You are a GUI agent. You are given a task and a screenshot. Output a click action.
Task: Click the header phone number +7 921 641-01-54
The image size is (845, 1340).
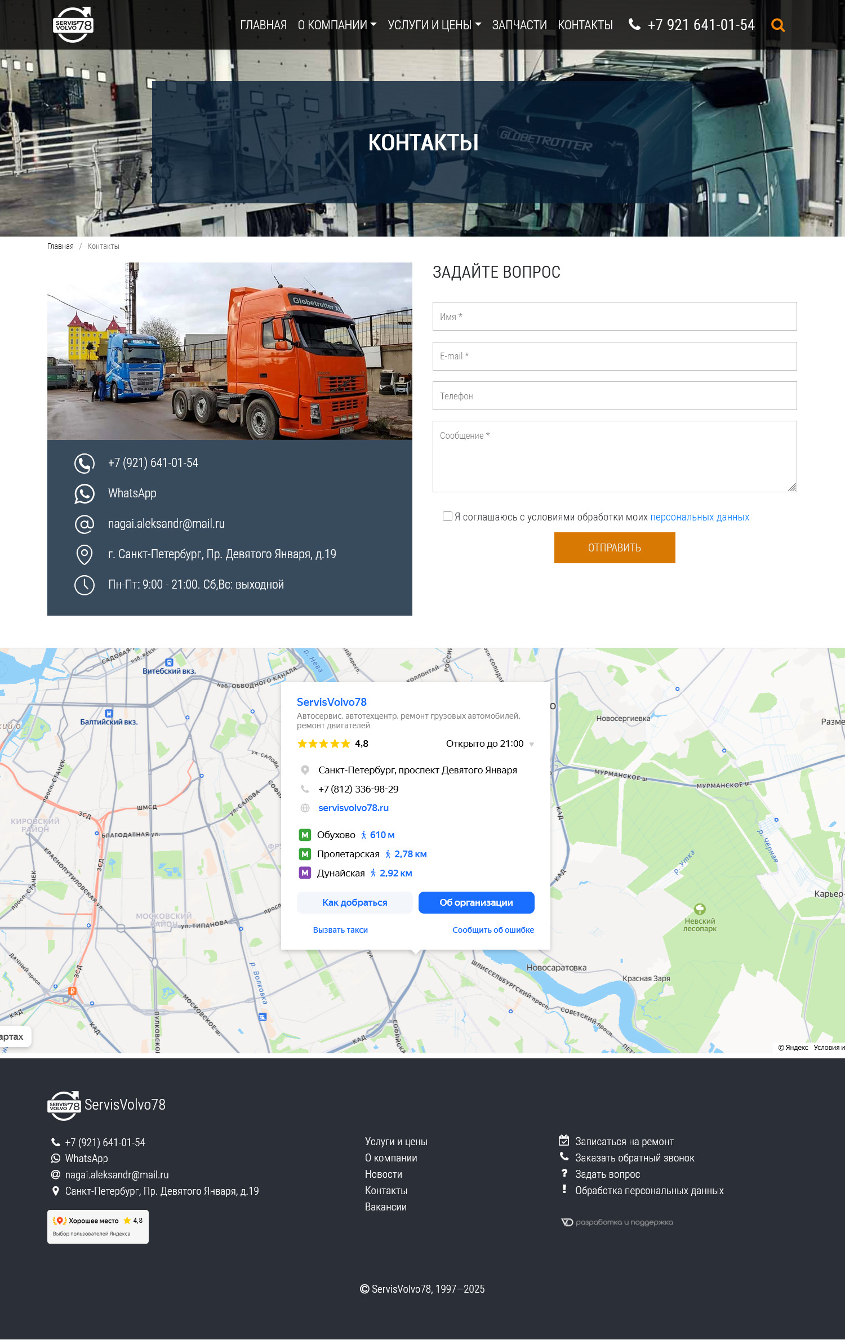(x=701, y=25)
